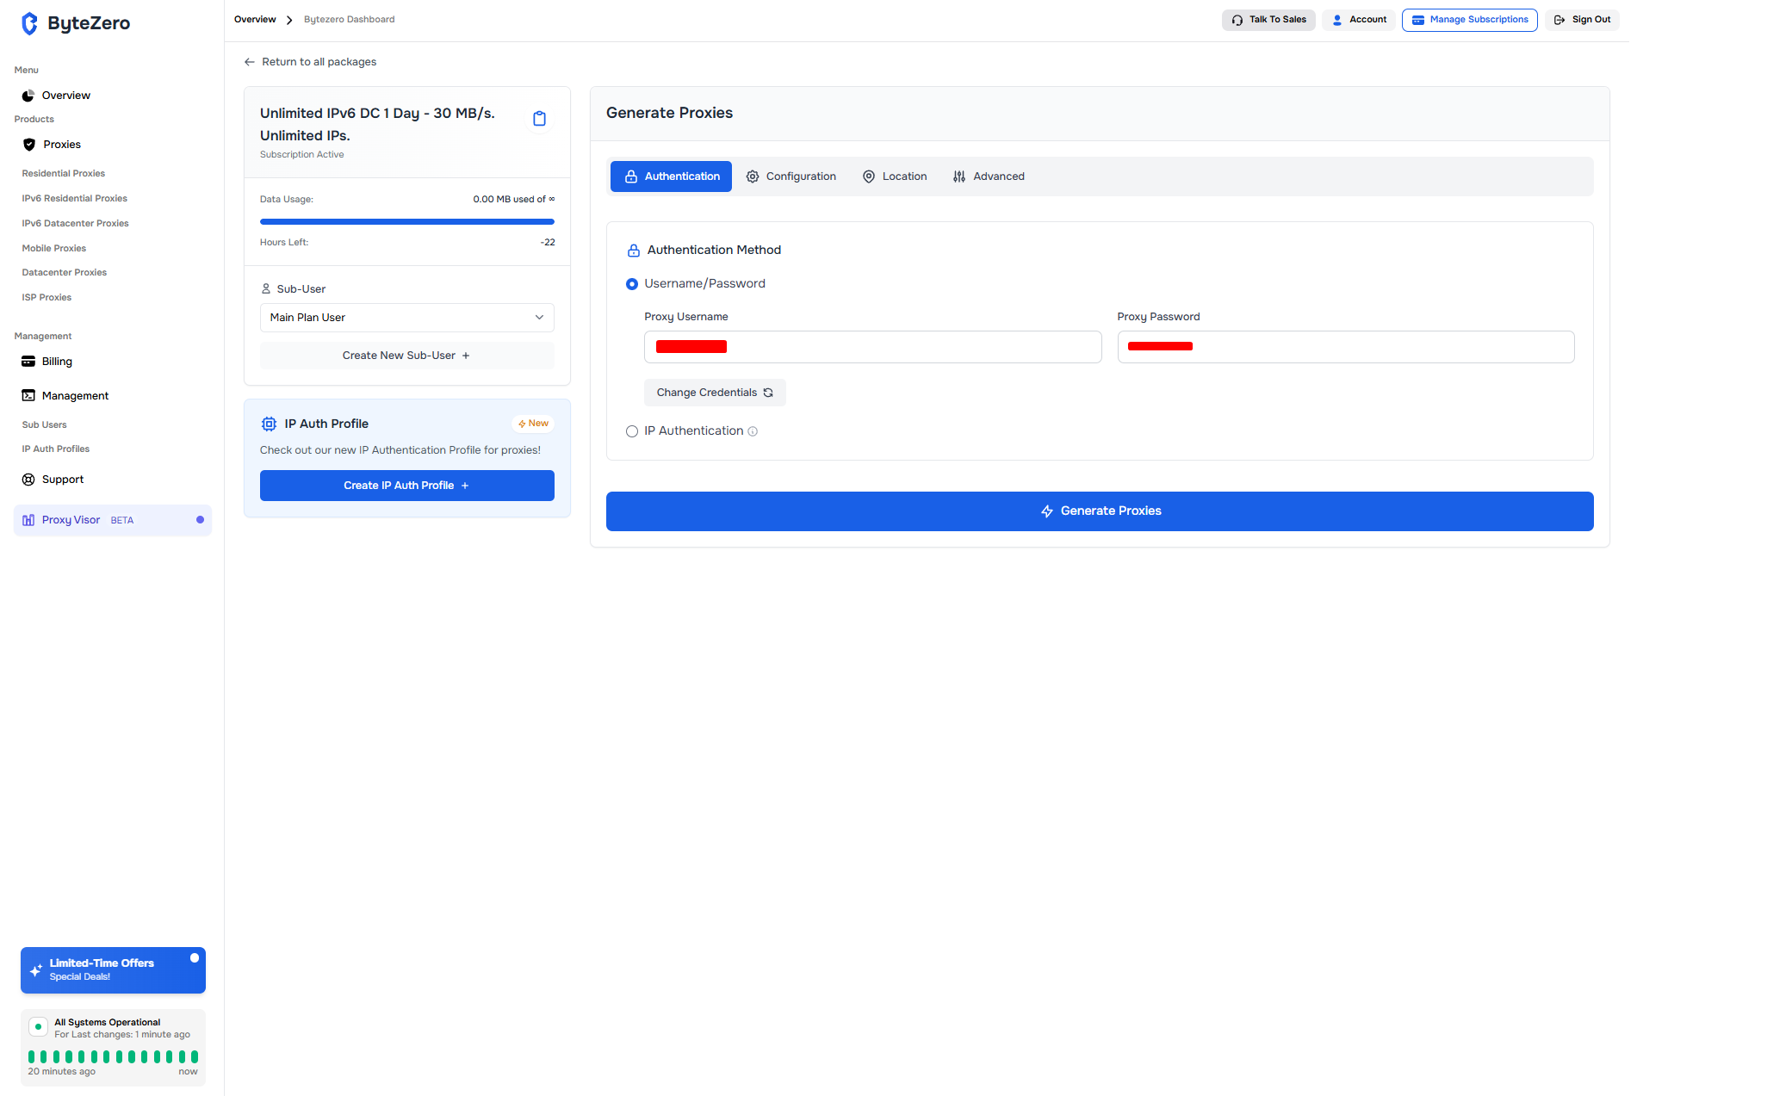Screen dimensions: 1792x1096
Task: Select Username/Password radio button
Action: pos(632,284)
